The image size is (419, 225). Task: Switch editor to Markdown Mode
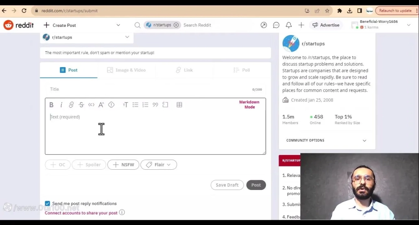point(249,105)
